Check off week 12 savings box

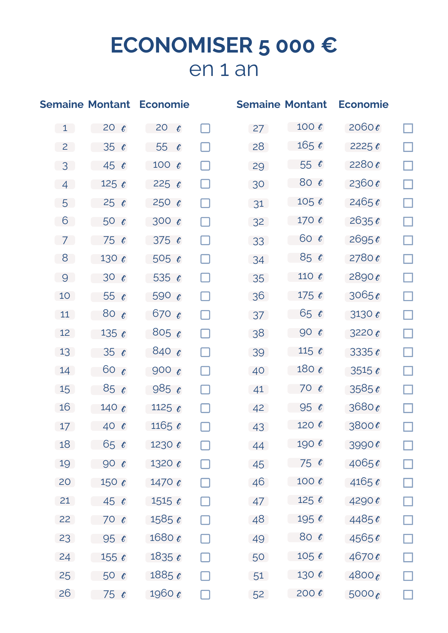[x=205, y=333]
